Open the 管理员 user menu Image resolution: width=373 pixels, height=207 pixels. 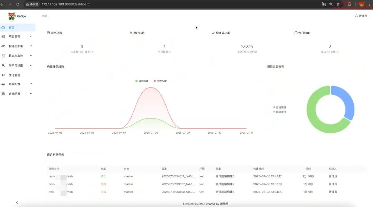tap(361, 16)
